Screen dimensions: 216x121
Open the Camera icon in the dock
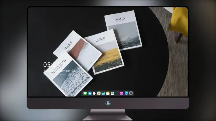pos(131,93)
